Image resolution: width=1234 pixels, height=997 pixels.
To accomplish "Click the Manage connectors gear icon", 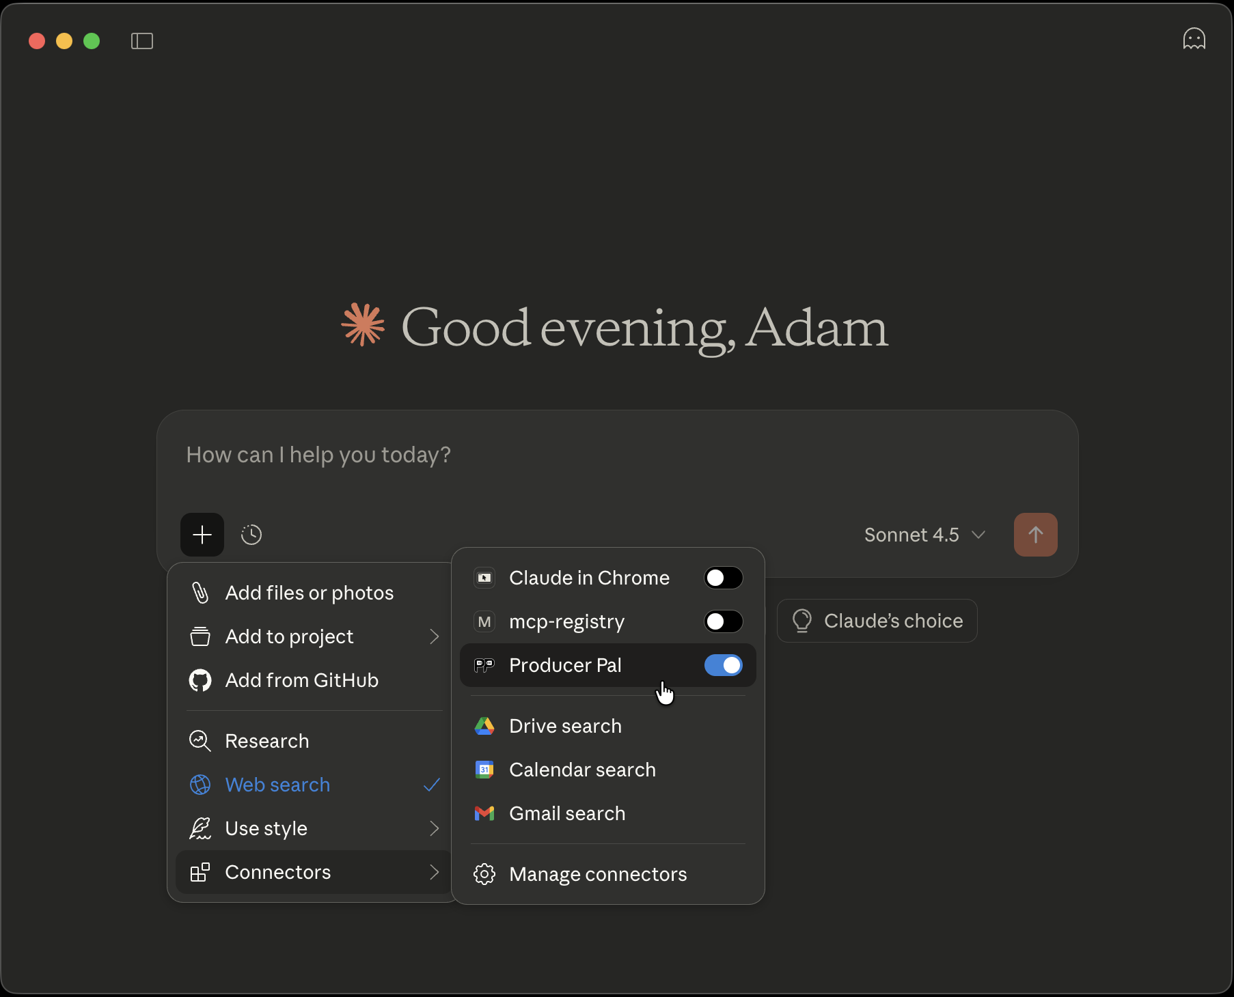I will point(484,874).
